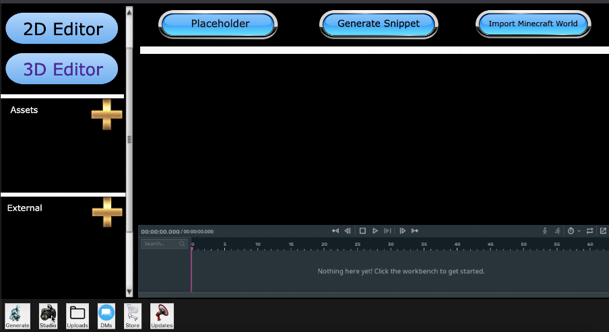Pop out the timeline panel

pyautogui.click(x=603, y=231)
